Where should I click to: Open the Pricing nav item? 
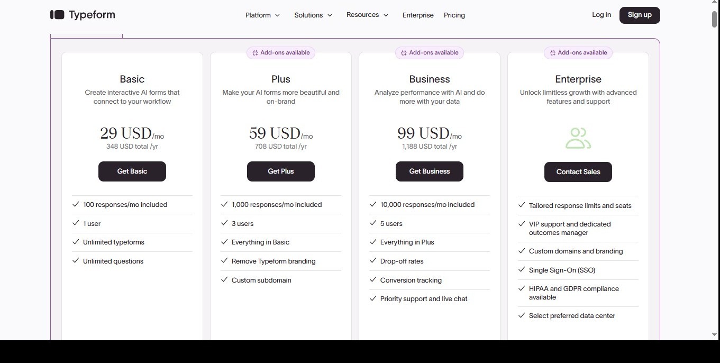(x=454, y=15)
